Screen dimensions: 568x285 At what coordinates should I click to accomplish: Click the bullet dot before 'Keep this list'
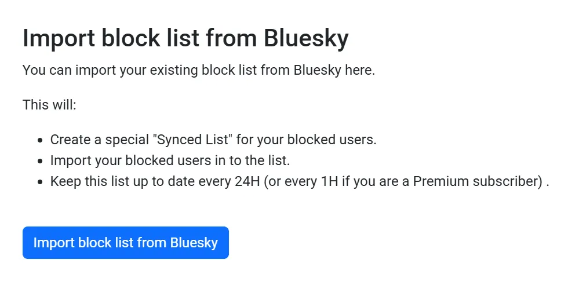coord(40,182)
